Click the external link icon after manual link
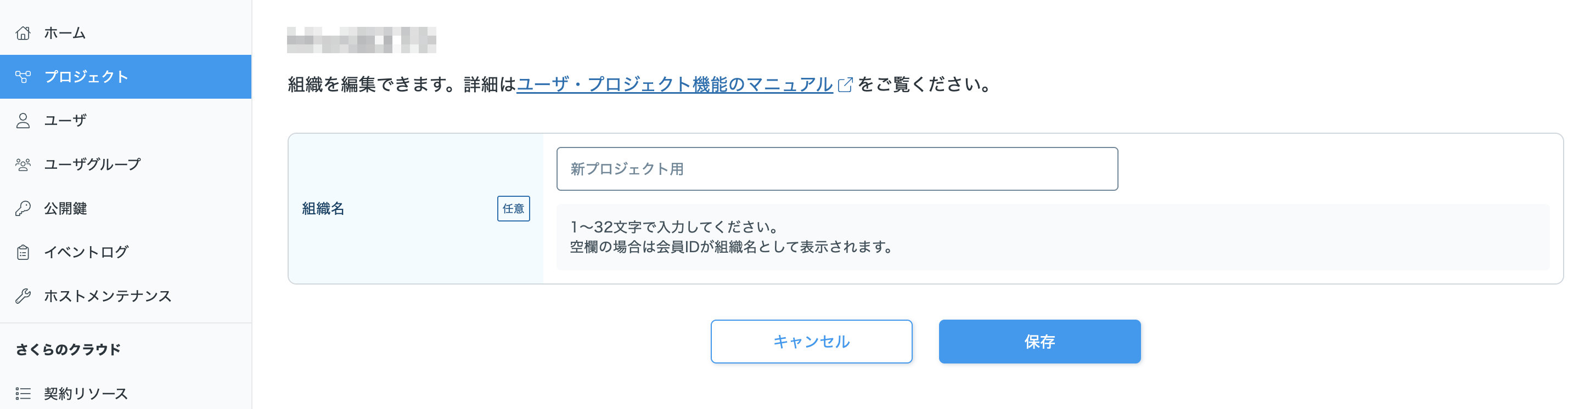Image resolution: width=1596 pixels, height=409 pixels. (845, 85)
